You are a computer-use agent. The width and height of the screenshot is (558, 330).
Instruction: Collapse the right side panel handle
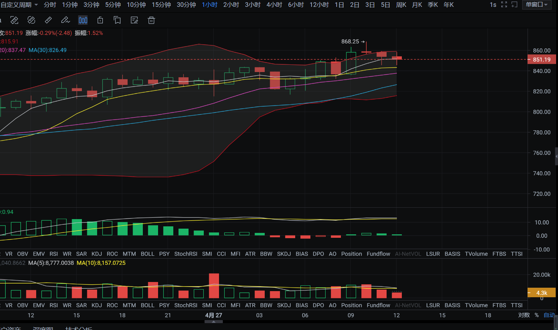[x=556, y=156]
